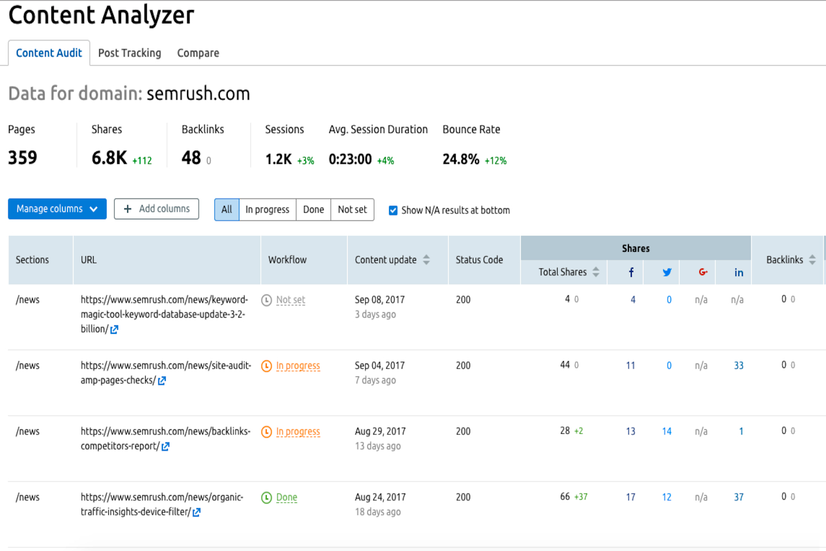Open external link icon for keyword-magic-tool URL

114,329
